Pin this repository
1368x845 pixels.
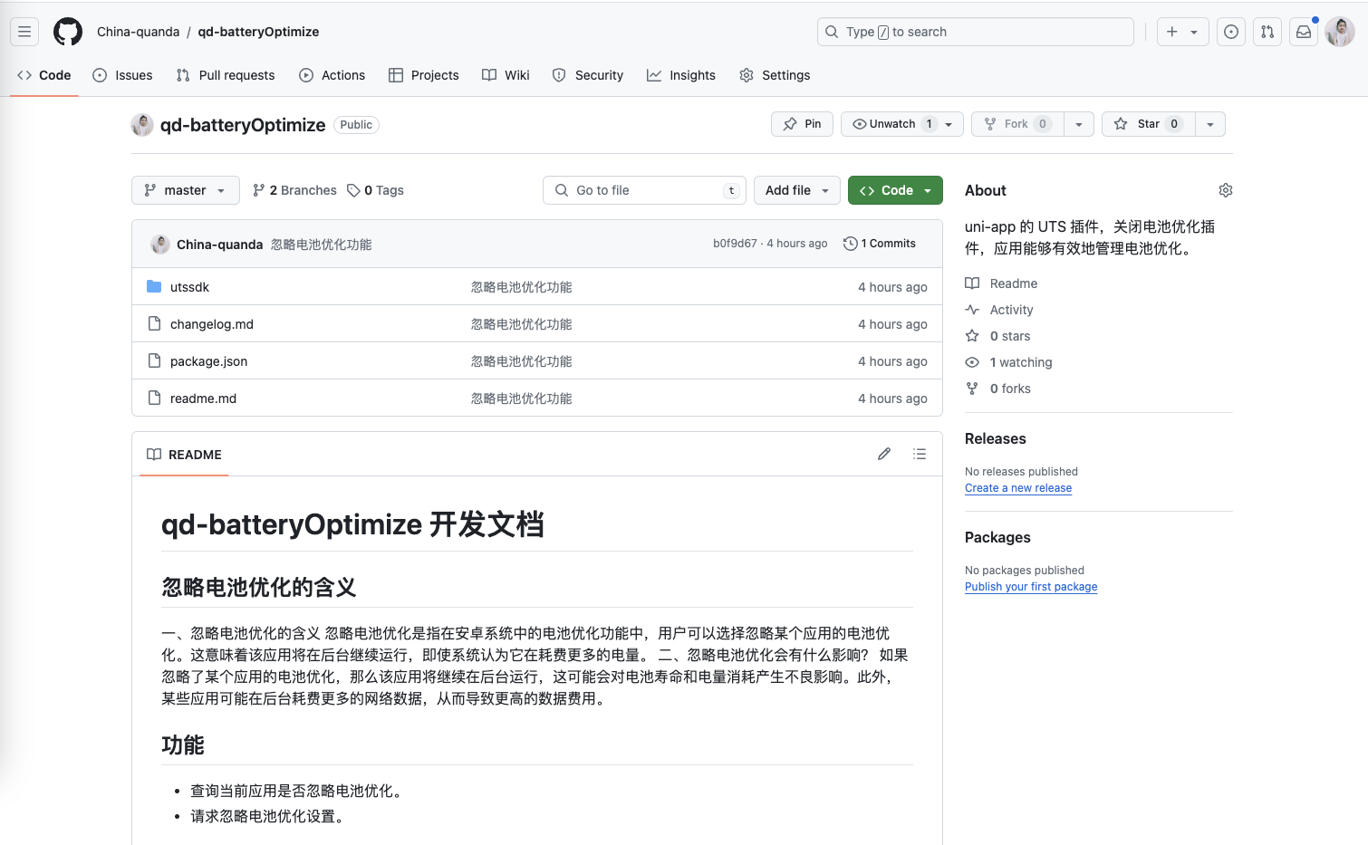tap(802, 124)
